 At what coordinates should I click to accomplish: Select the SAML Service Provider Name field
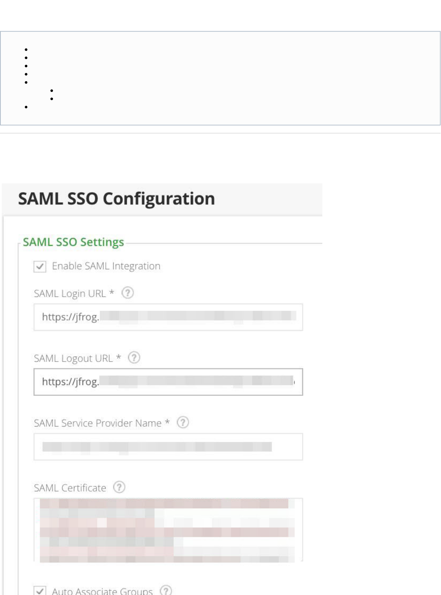168,447
